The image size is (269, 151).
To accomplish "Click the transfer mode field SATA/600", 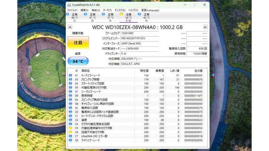I will pyautogui.click(x=140, y=49).
